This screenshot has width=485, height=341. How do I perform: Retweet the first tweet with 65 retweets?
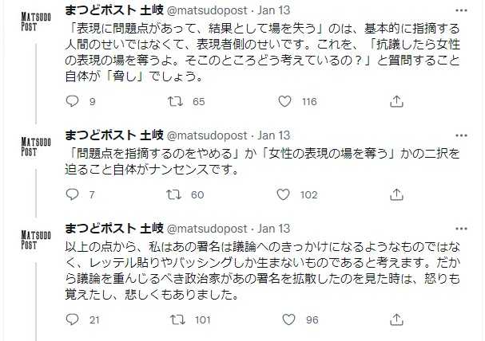180,101
